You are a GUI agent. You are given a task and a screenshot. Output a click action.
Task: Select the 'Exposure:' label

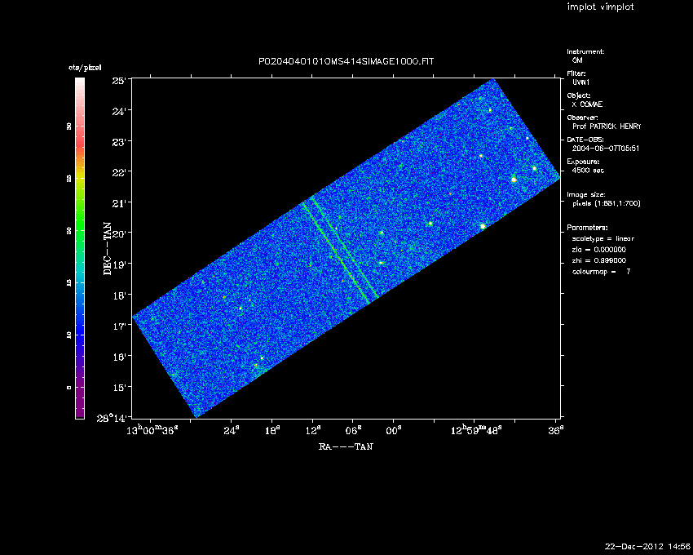point(583,162)
